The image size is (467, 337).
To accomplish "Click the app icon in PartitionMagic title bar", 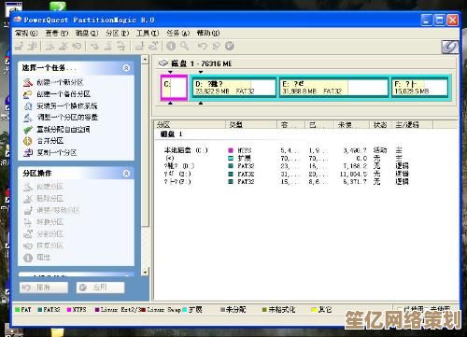I will tap(18, 20).
